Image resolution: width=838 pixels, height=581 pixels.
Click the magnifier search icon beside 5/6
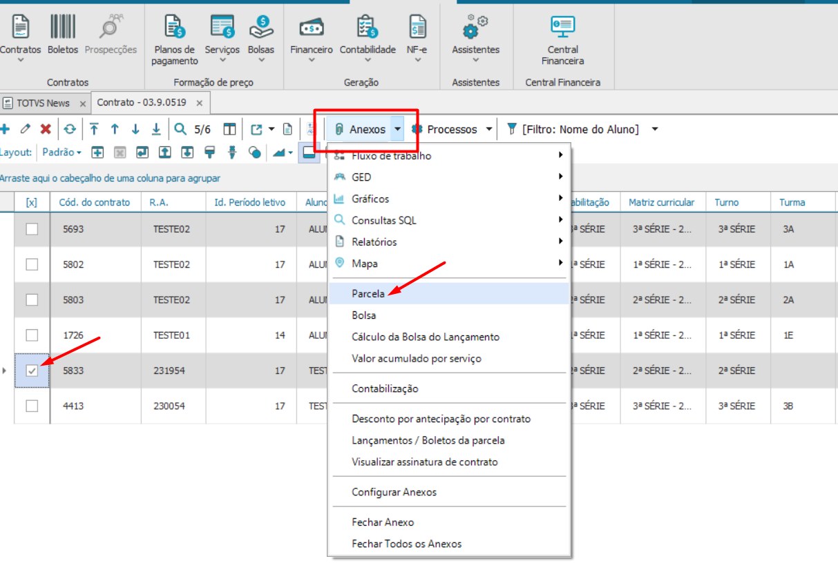click(x=180, y=129)
